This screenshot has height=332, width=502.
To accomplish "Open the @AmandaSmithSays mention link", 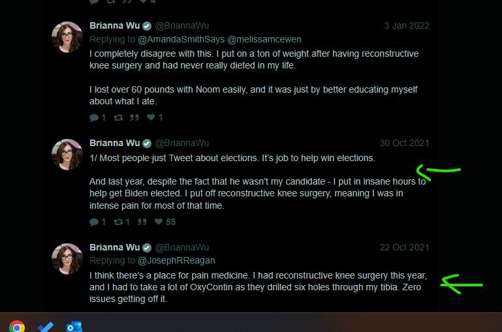I will point(181,39).
